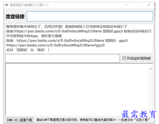Click the 度盘链接 input field

point(90,16)
